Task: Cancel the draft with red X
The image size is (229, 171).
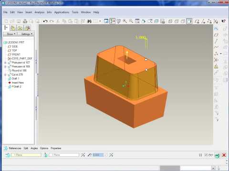Action: 224,155
